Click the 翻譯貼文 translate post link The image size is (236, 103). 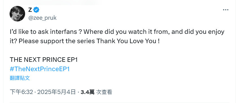coord(20,78)
